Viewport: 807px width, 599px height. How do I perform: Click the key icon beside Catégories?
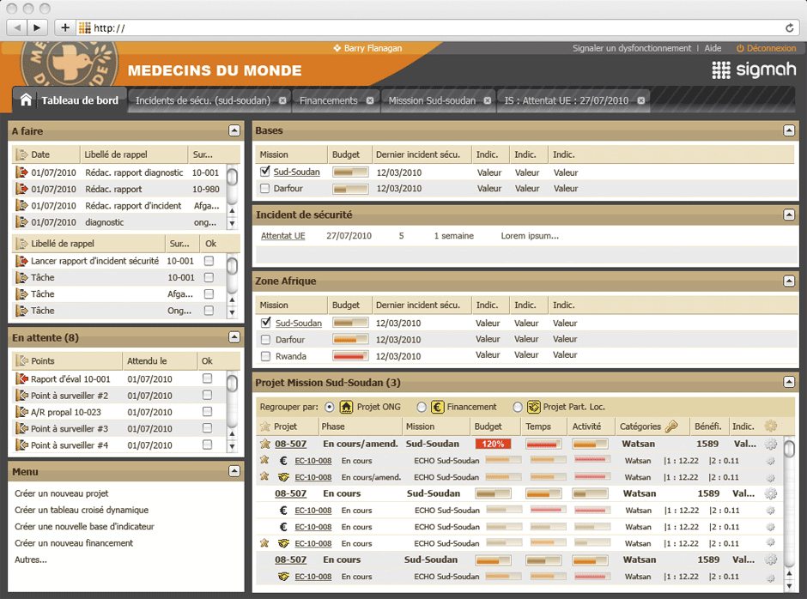[x=671, y=427]
